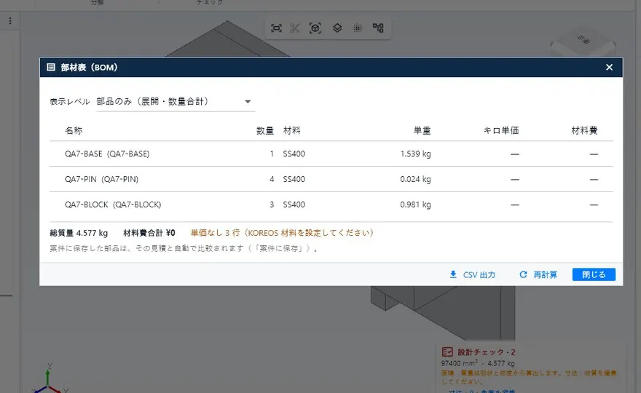Click the 0.024 kg weight cell
Viewport: 641px width, 393px height.
tap(415, 179)
